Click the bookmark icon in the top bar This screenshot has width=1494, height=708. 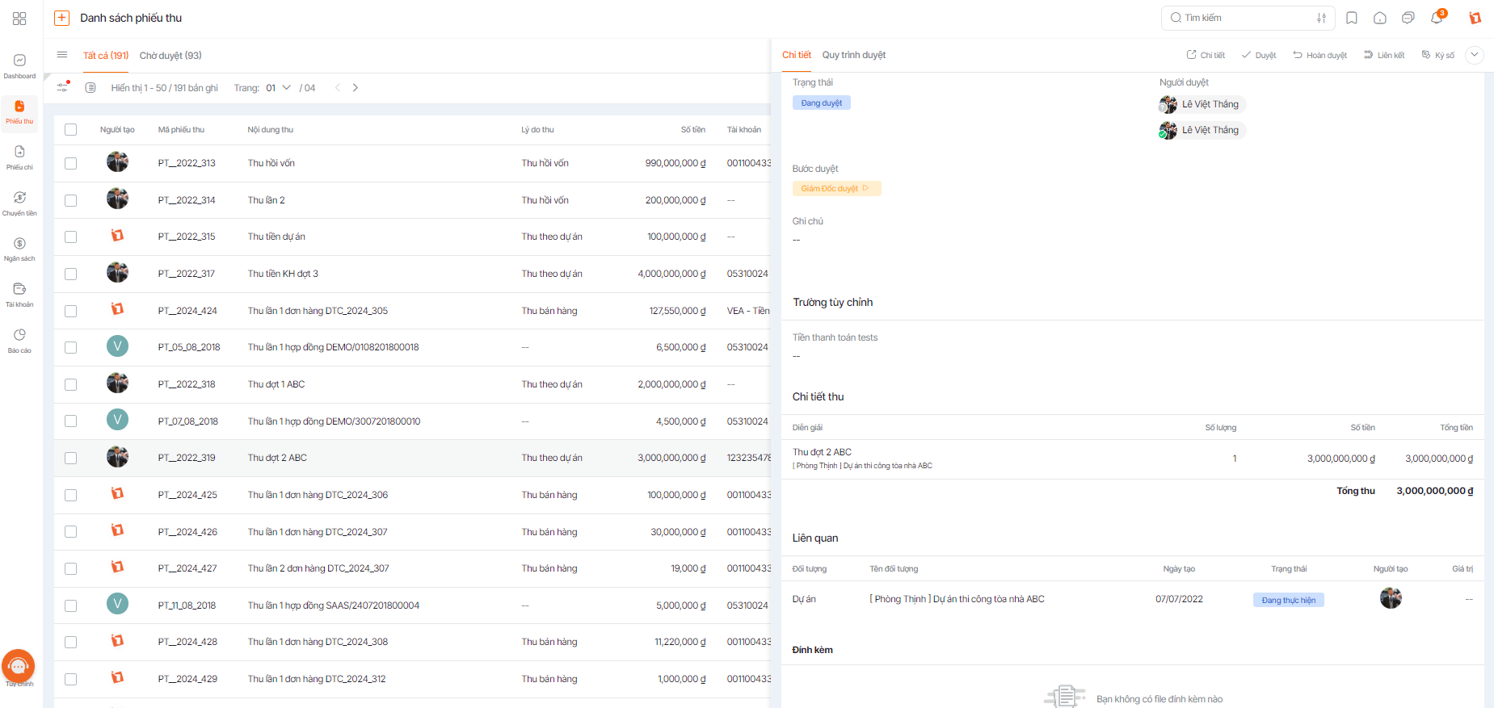coord(1352,18)
